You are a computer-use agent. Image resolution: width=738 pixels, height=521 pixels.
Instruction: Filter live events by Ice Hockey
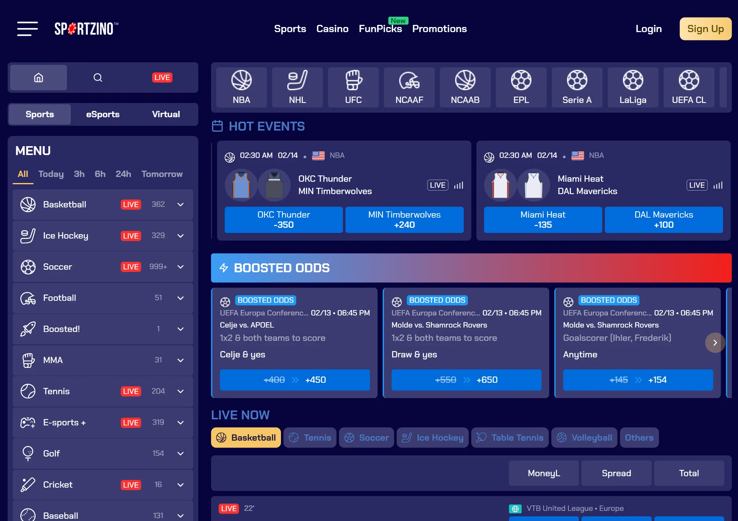point(433,437)
